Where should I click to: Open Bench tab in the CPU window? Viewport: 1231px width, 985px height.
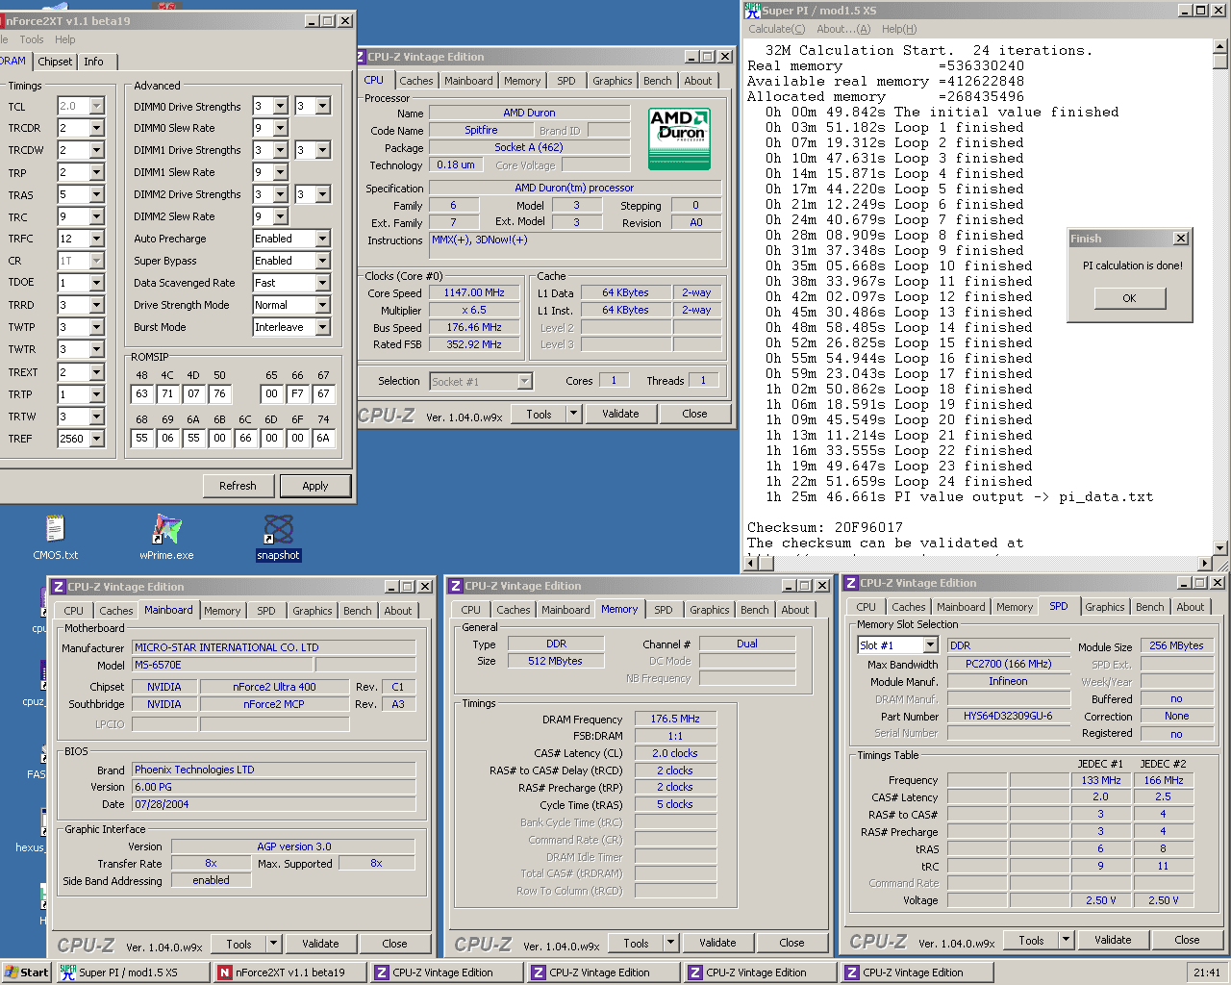click(658, 81)
